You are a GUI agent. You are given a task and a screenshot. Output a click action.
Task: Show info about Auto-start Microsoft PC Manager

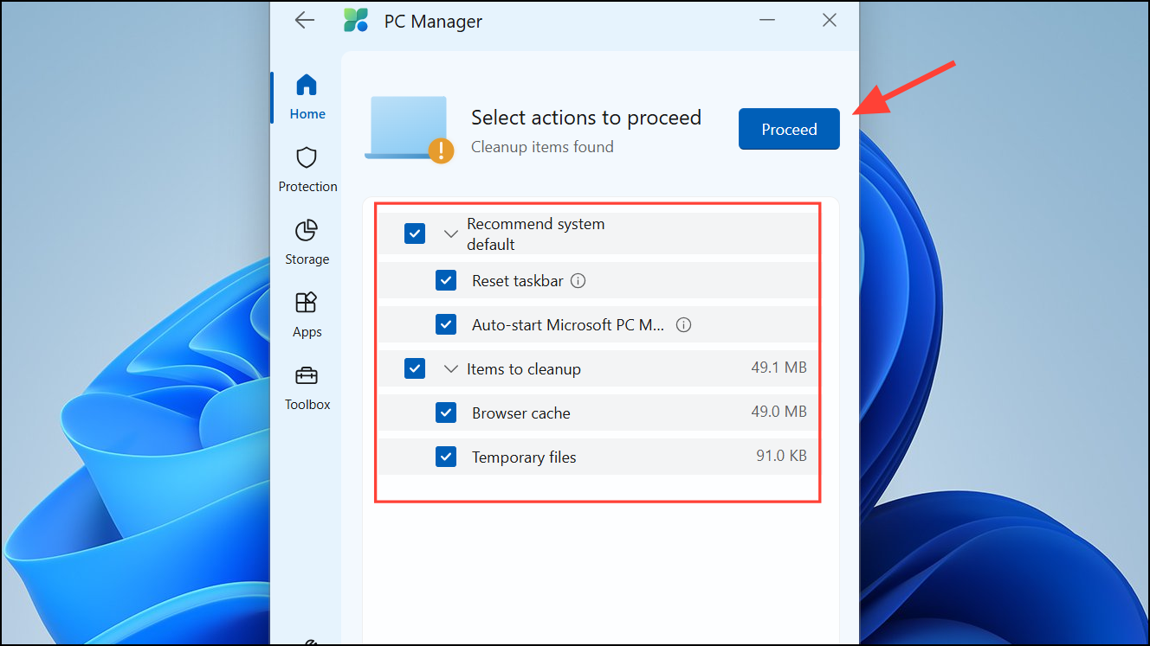point(683,325)
